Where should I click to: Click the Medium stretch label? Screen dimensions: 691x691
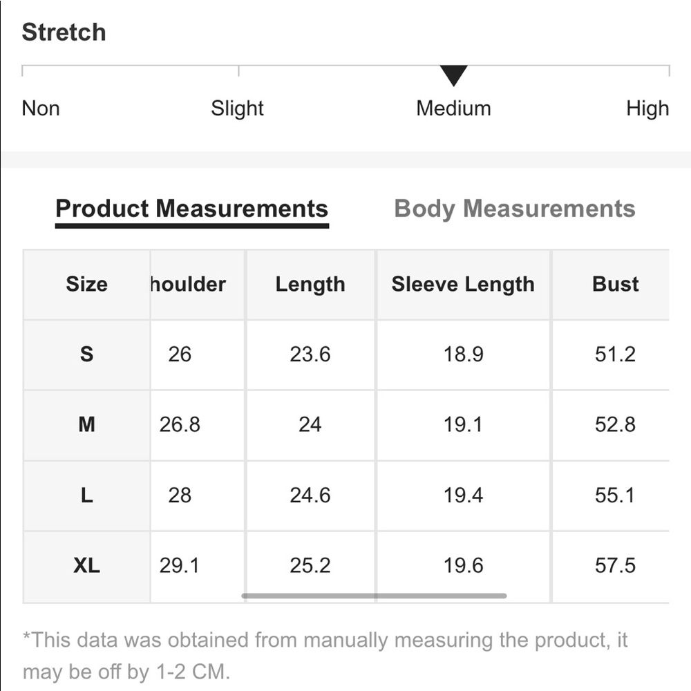tap(453, 108)
